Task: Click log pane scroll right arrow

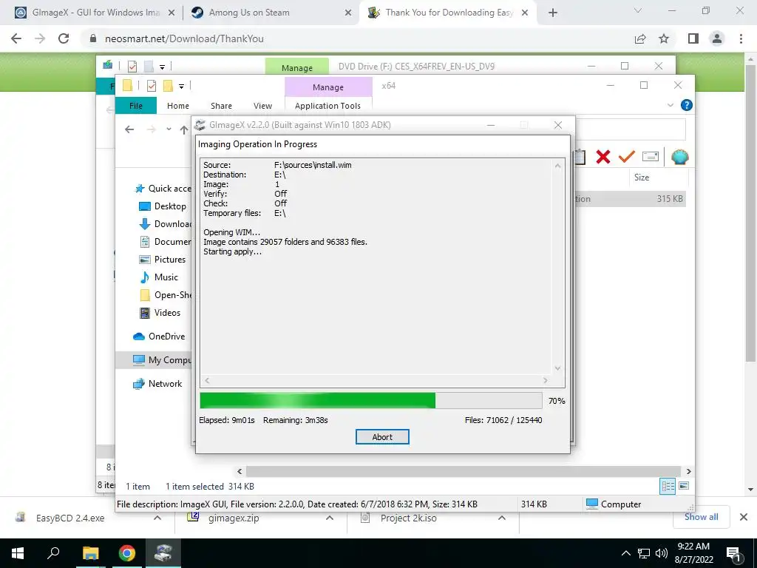Action: [x=546, y=381]
